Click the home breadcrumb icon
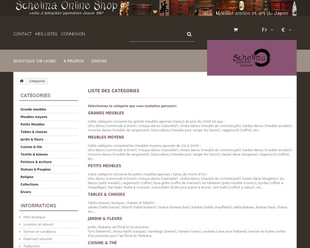Image resolution: width=310 pixels, height=248 pixels. coord(22,81)
